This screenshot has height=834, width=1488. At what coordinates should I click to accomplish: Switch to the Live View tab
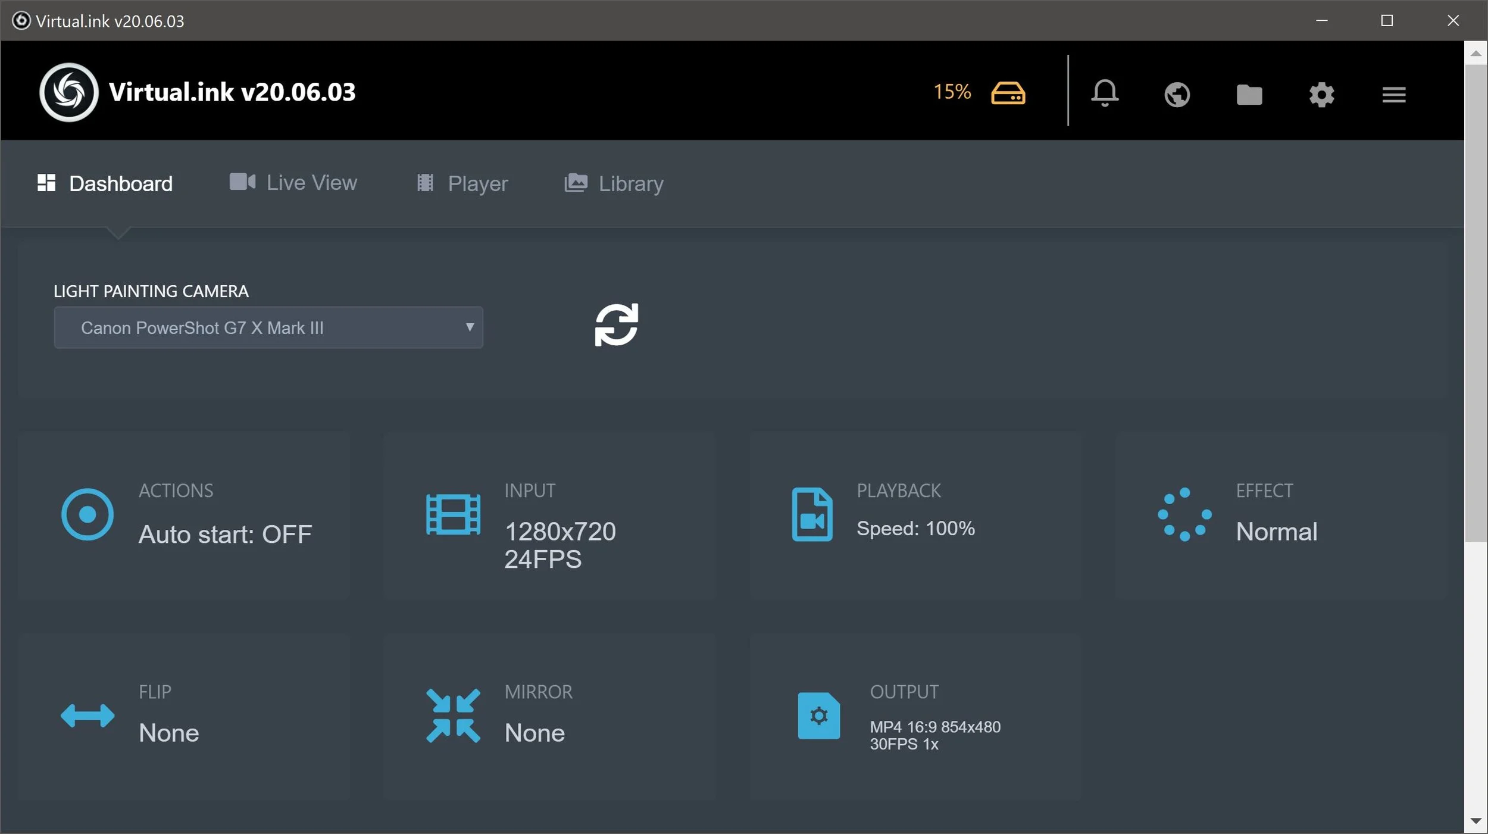tap(294, 183)
